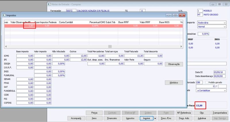Toggle the Pedido gerado checkbox

click(x=207, y=83)
